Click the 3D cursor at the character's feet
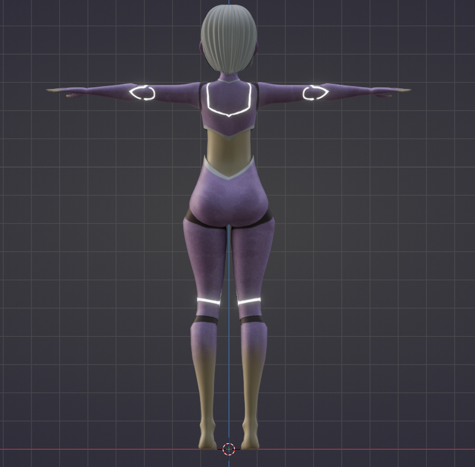Screen dimensions: 475x467 (x=228, y=449)
